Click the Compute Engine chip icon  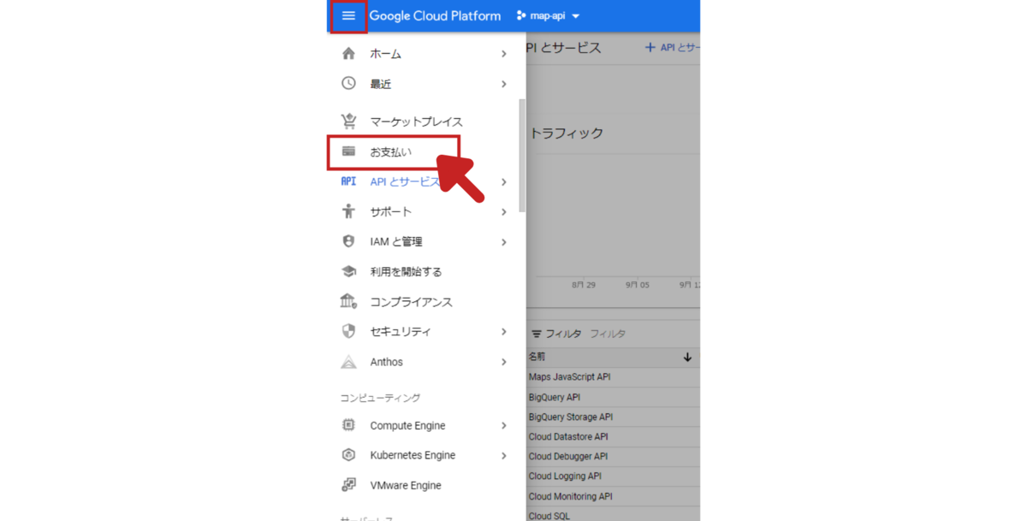[x=348, y=425]
